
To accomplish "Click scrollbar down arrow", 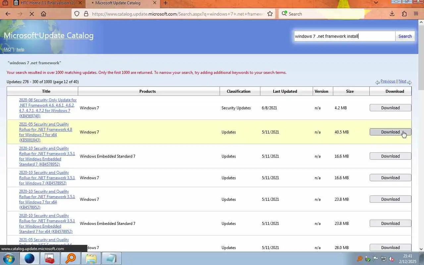I will click(x=421, y=249).
